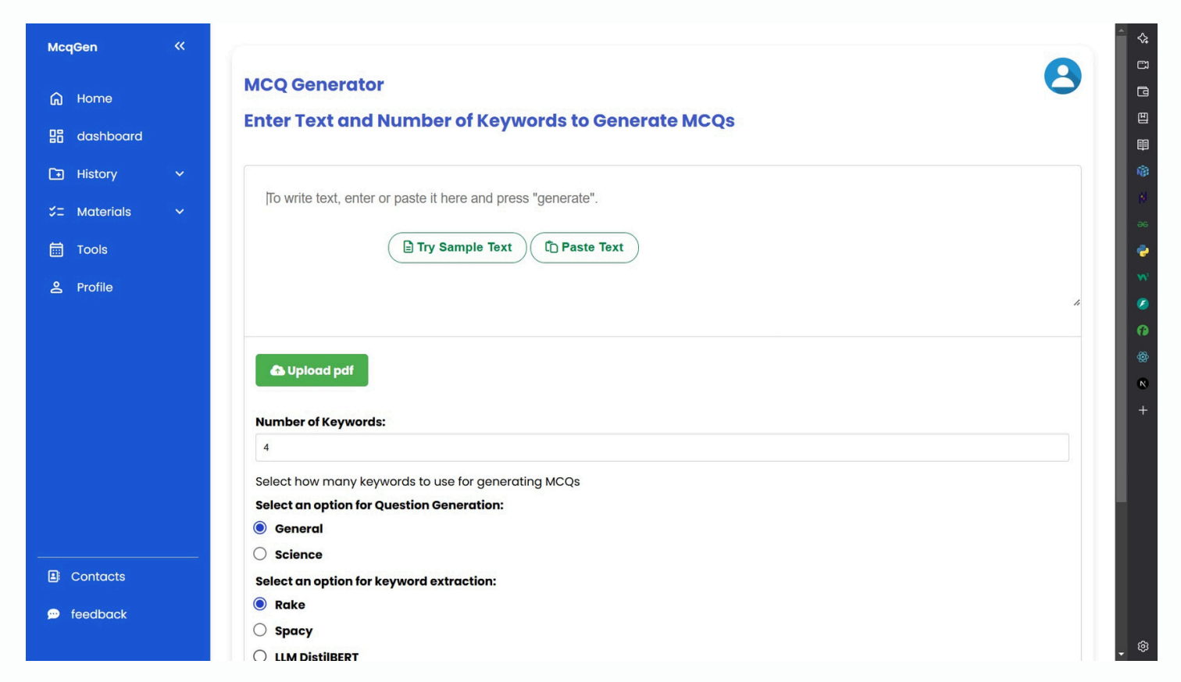
Task: Click the green Upload pdf button
Action: [x=312, y=370]
